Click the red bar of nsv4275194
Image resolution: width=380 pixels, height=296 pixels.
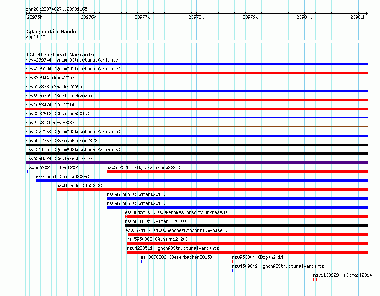point(196,73)
